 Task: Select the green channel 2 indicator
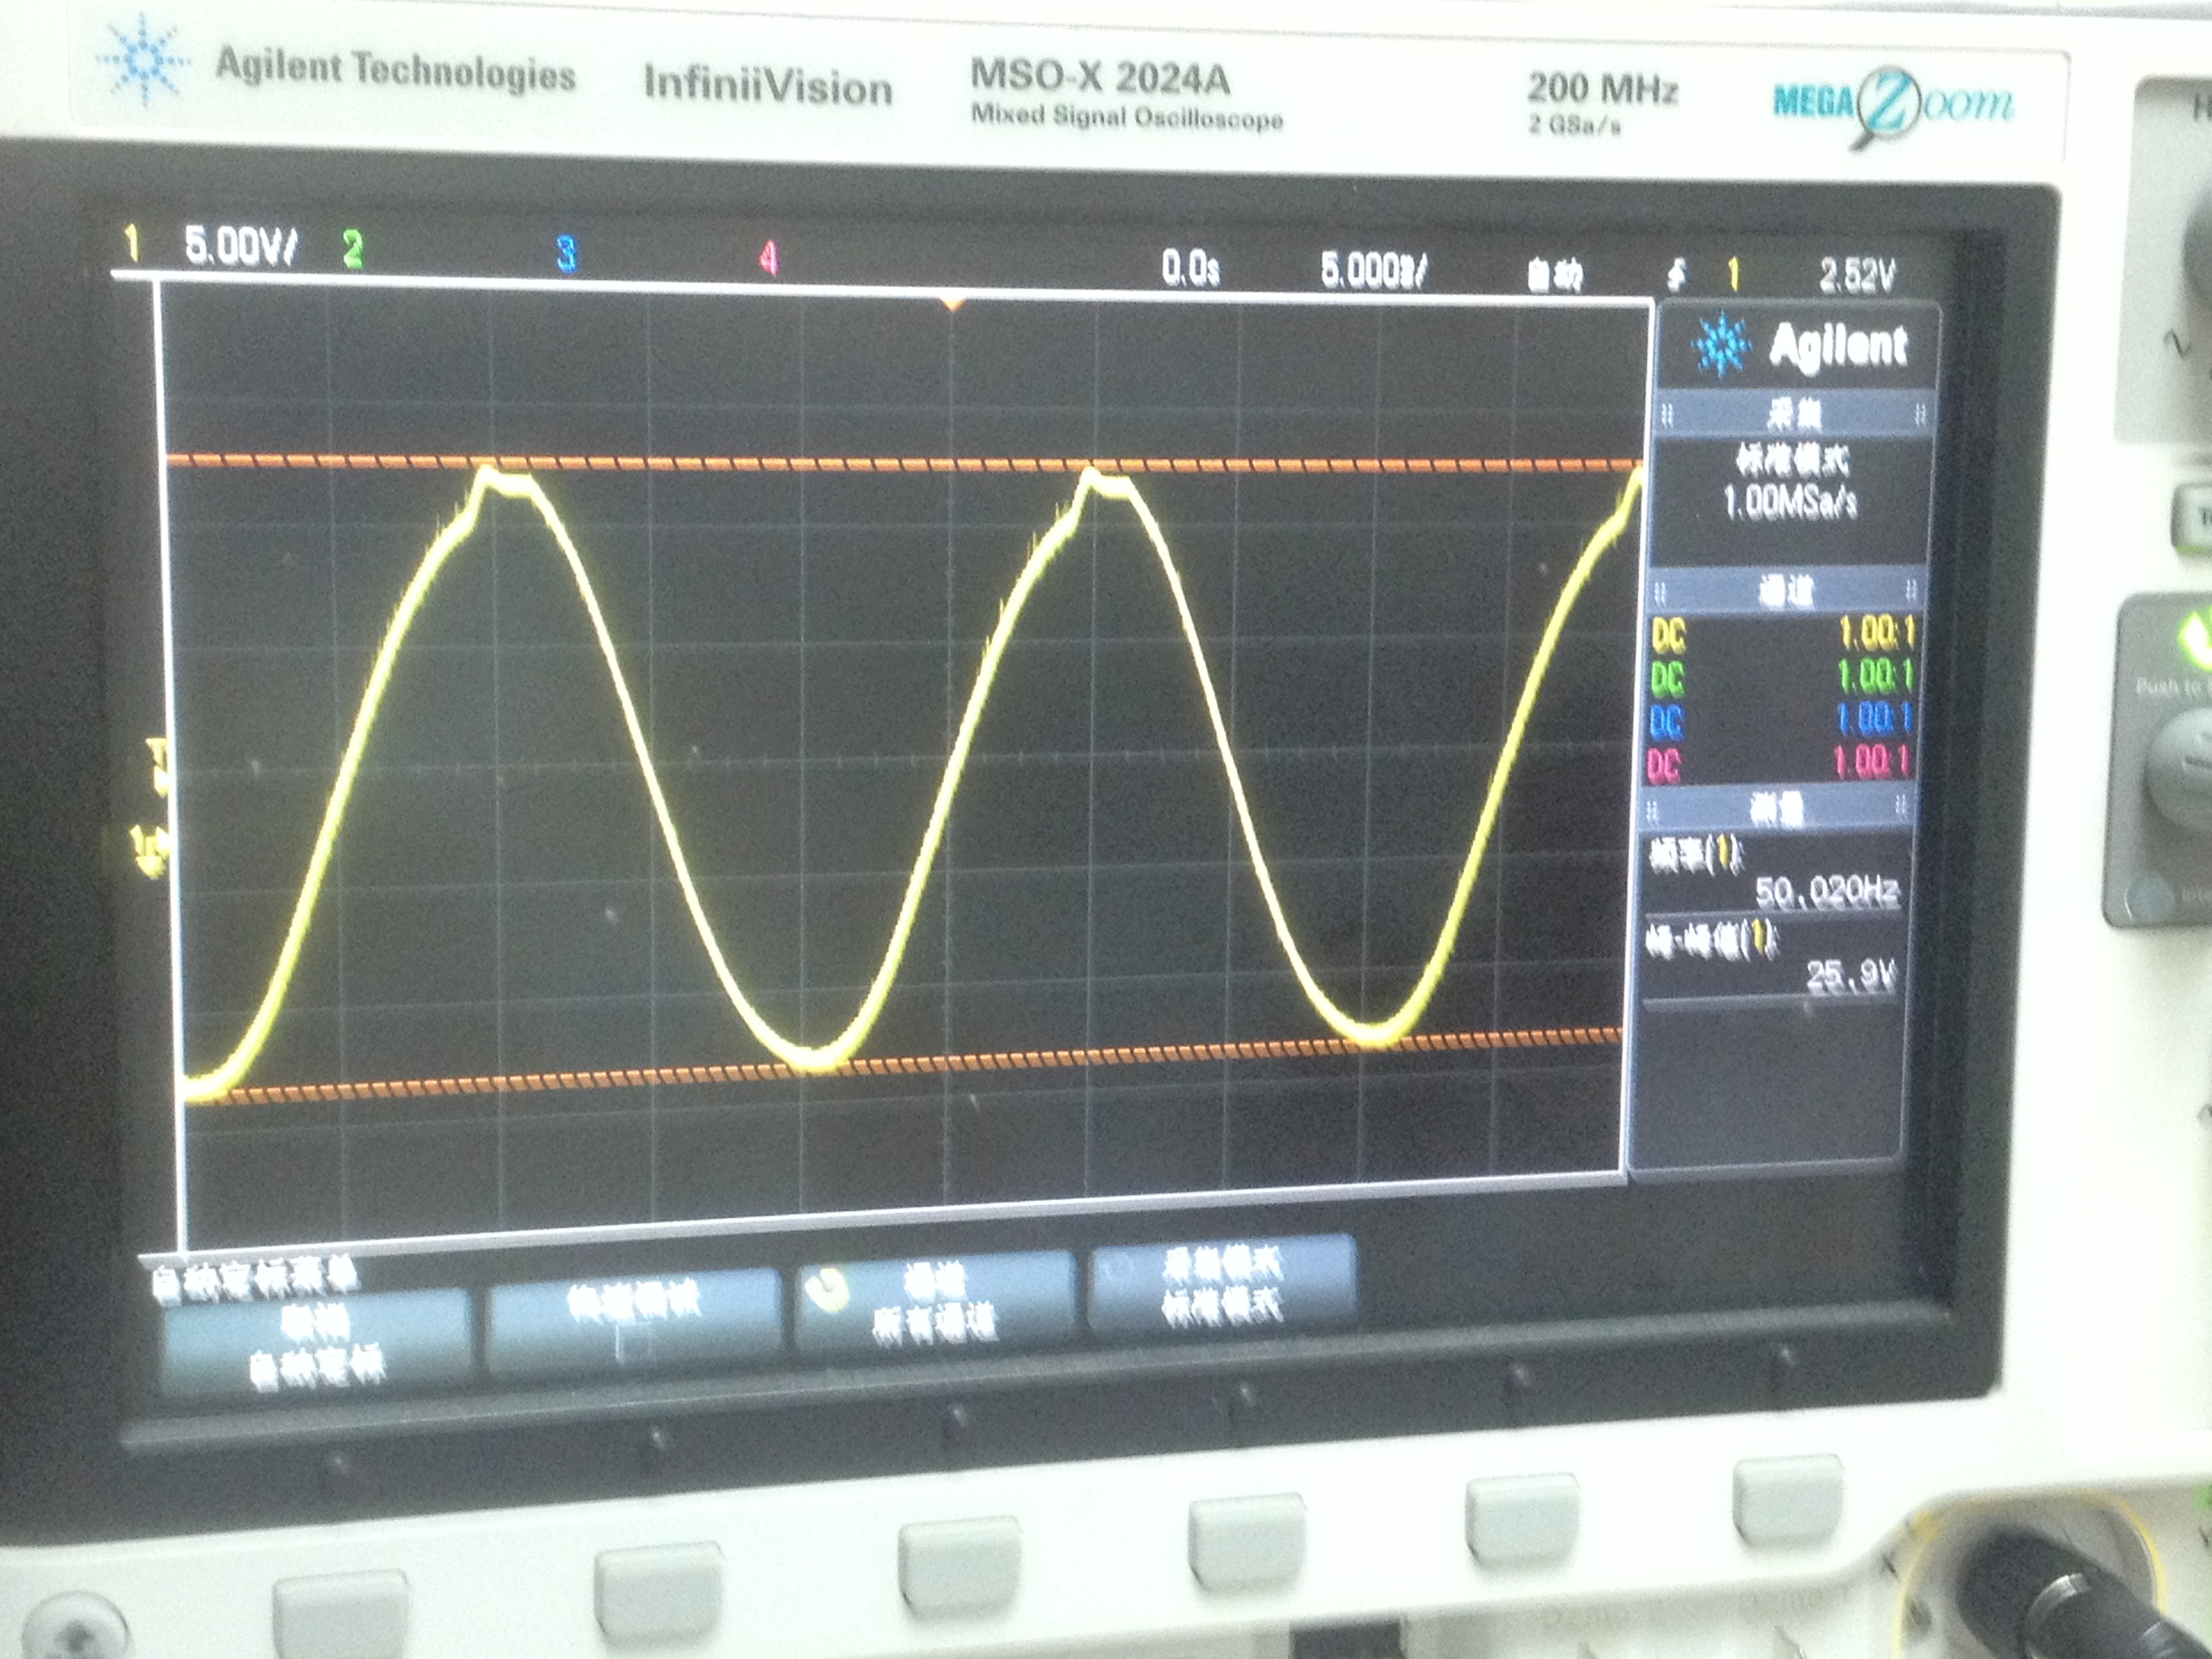(x=352, y=249)
